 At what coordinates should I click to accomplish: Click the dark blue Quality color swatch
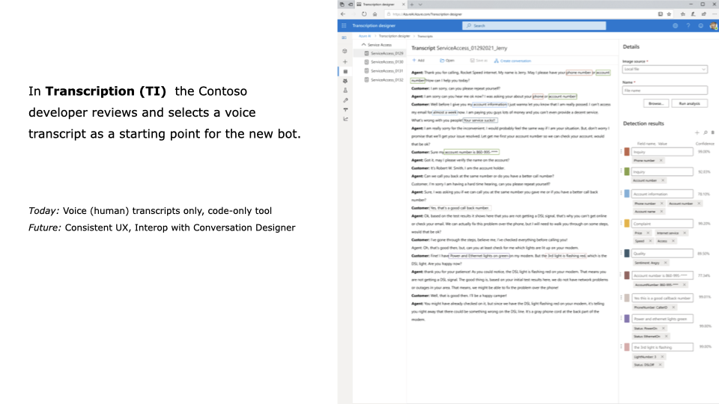627,254
